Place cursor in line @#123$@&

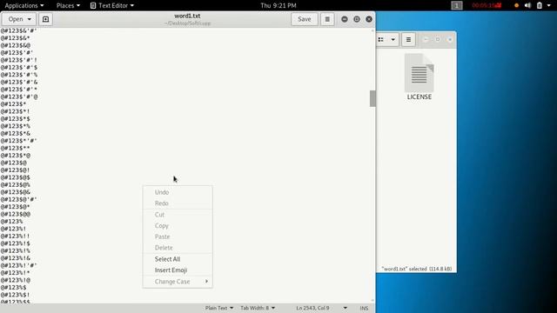click(16, 192)
